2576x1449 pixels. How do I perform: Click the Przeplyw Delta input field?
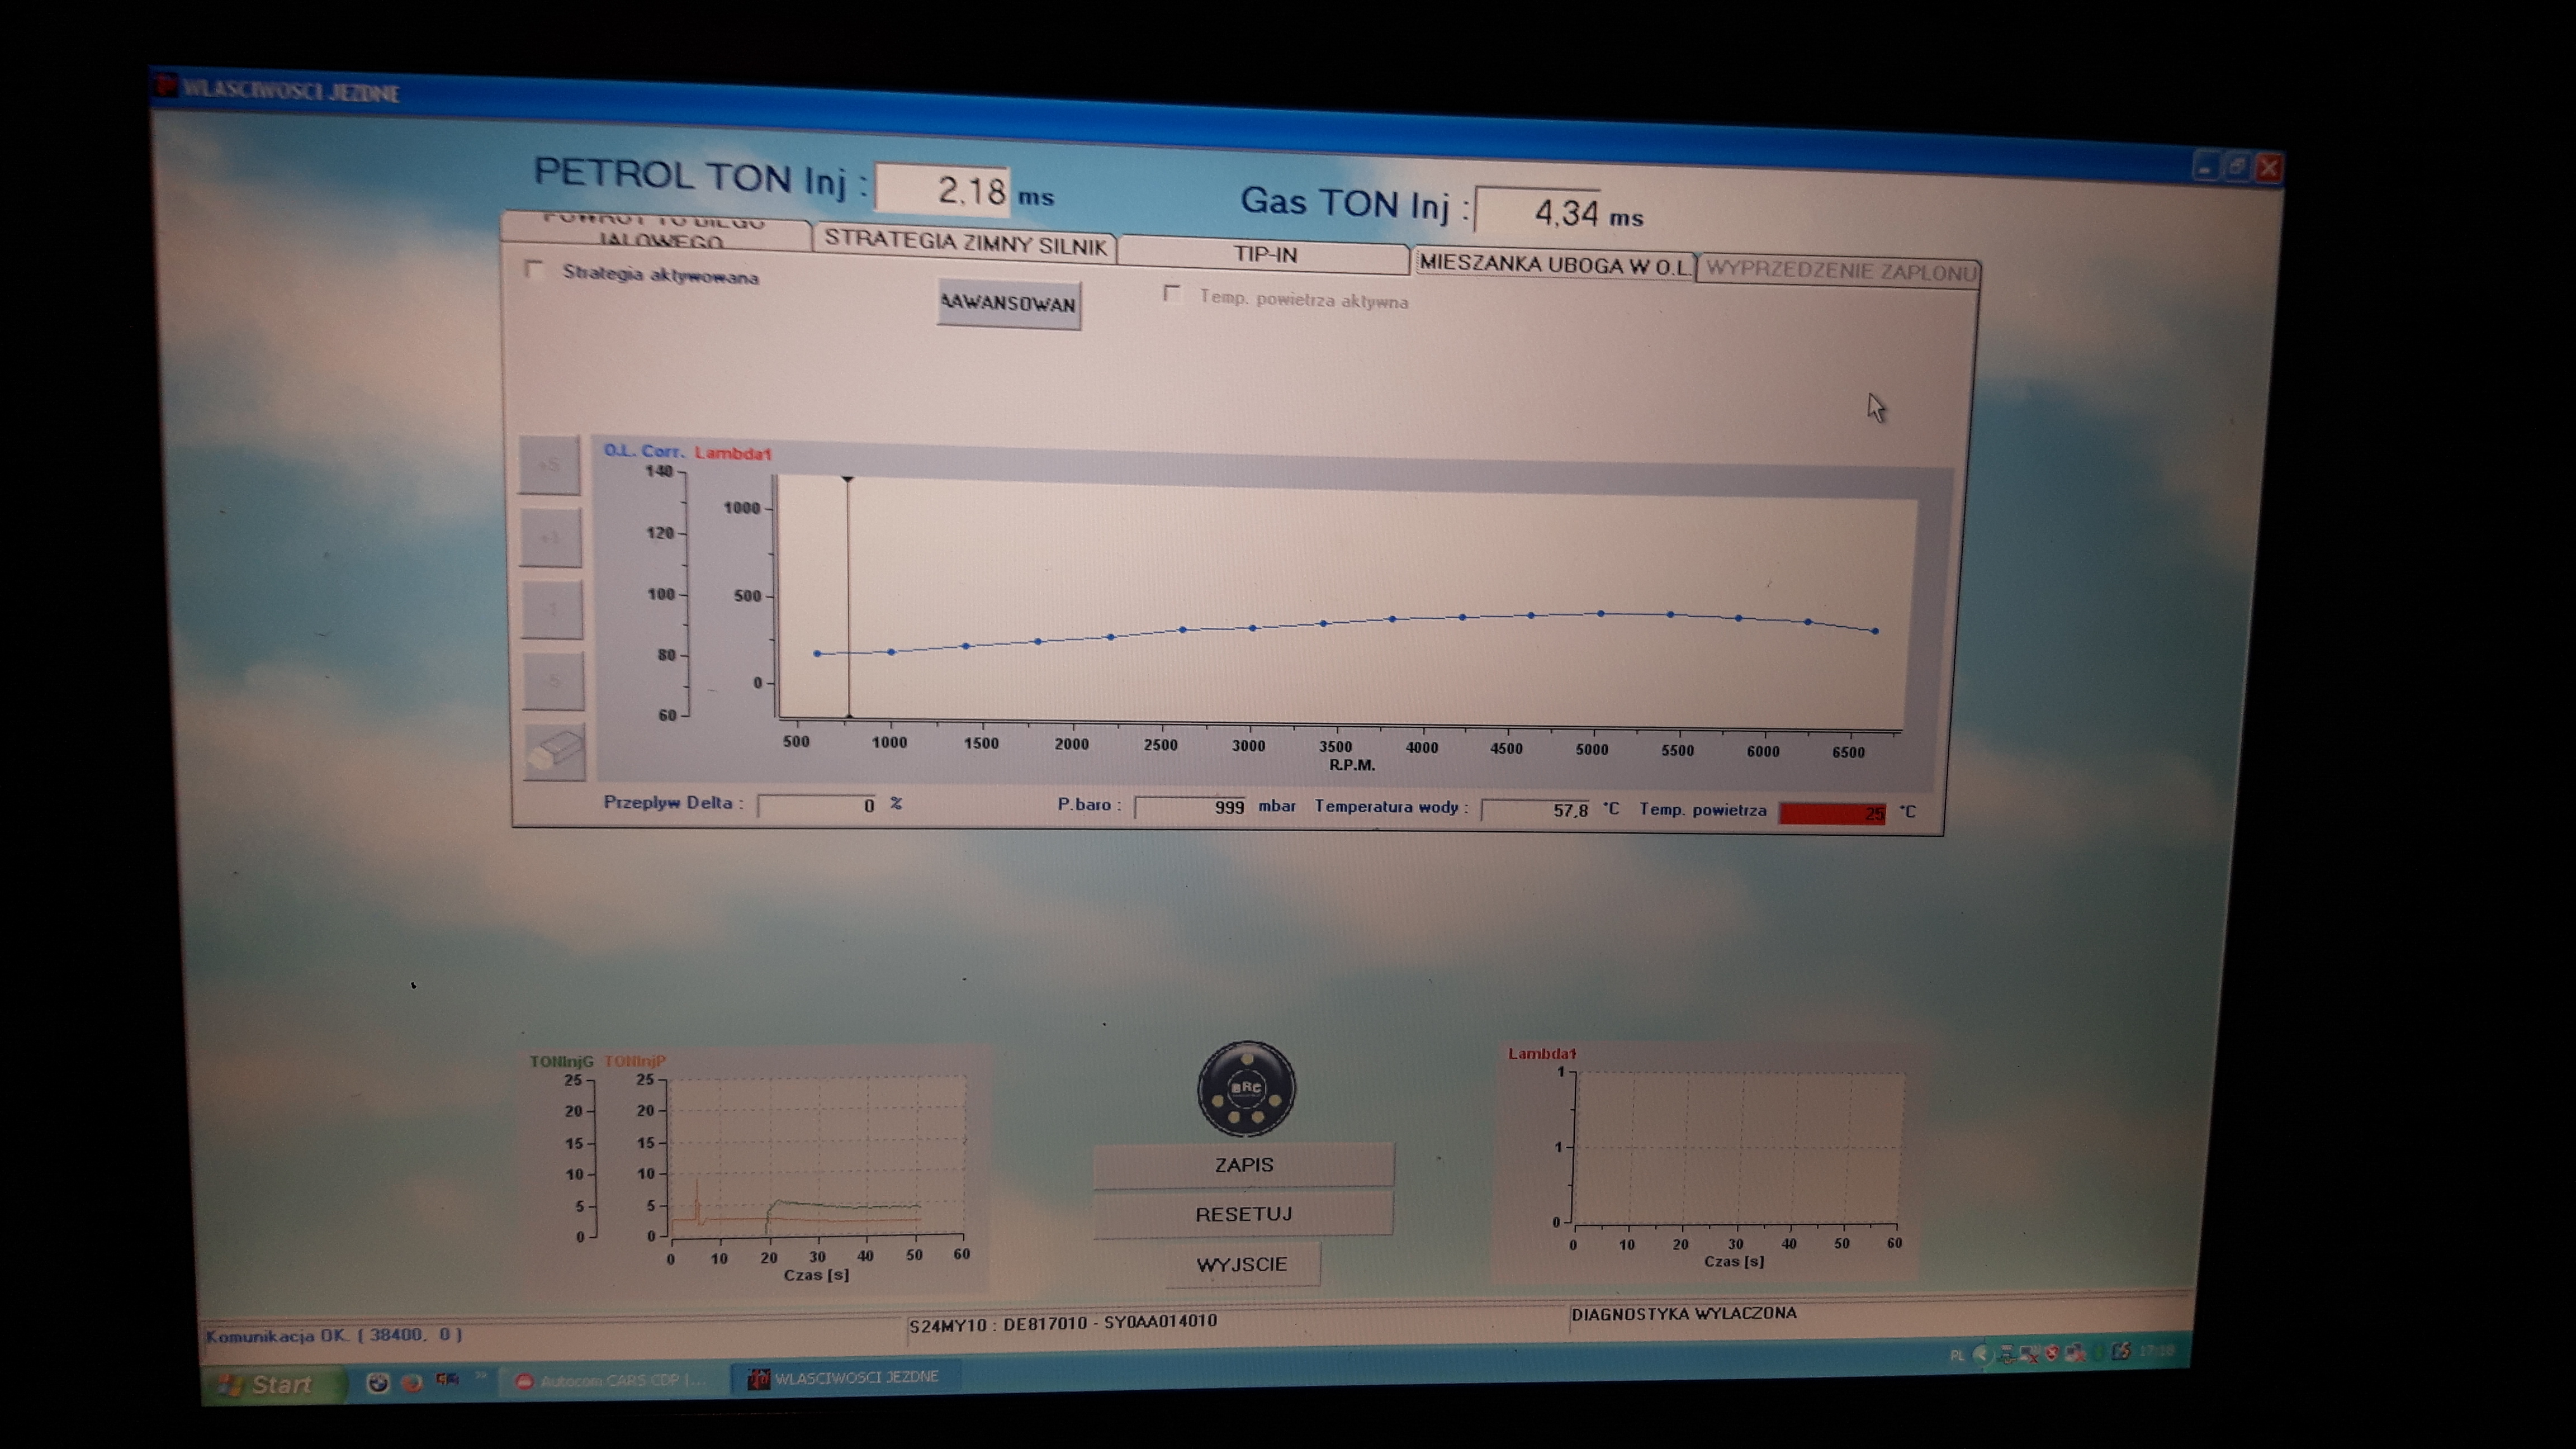coord(818,805)
